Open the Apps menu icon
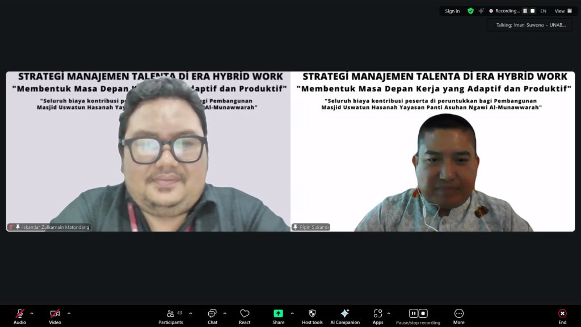581x327 pixels. pos(378,314)
